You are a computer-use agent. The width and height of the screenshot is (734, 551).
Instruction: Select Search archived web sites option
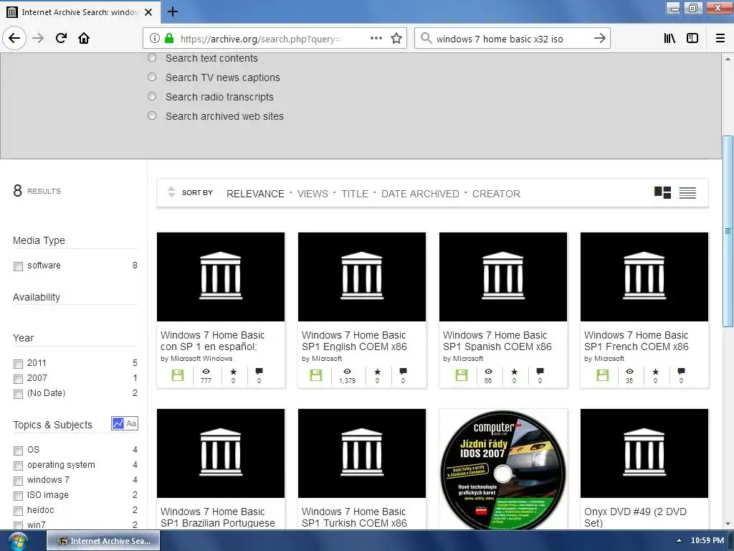tap(152, 116)
